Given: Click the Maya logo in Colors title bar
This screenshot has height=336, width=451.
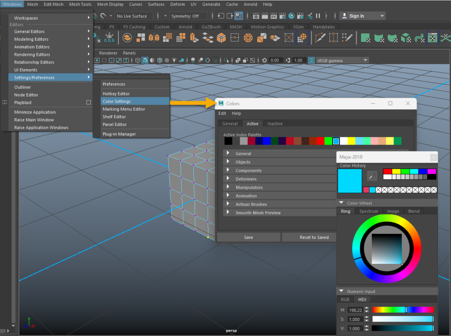Looking at the screenshot, I should click(x=221, y=103).
